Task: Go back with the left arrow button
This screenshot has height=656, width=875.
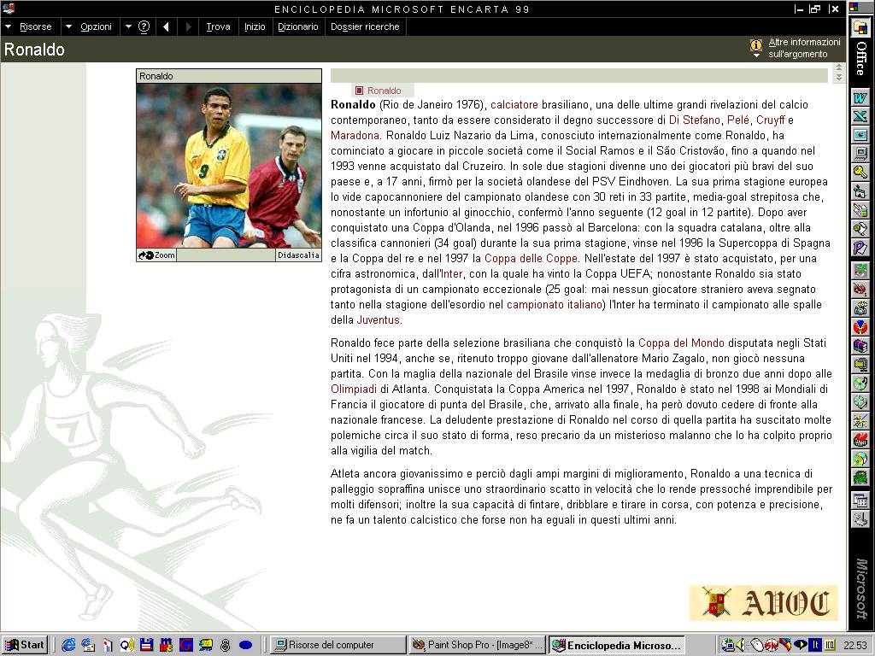Action: point(166,26)
